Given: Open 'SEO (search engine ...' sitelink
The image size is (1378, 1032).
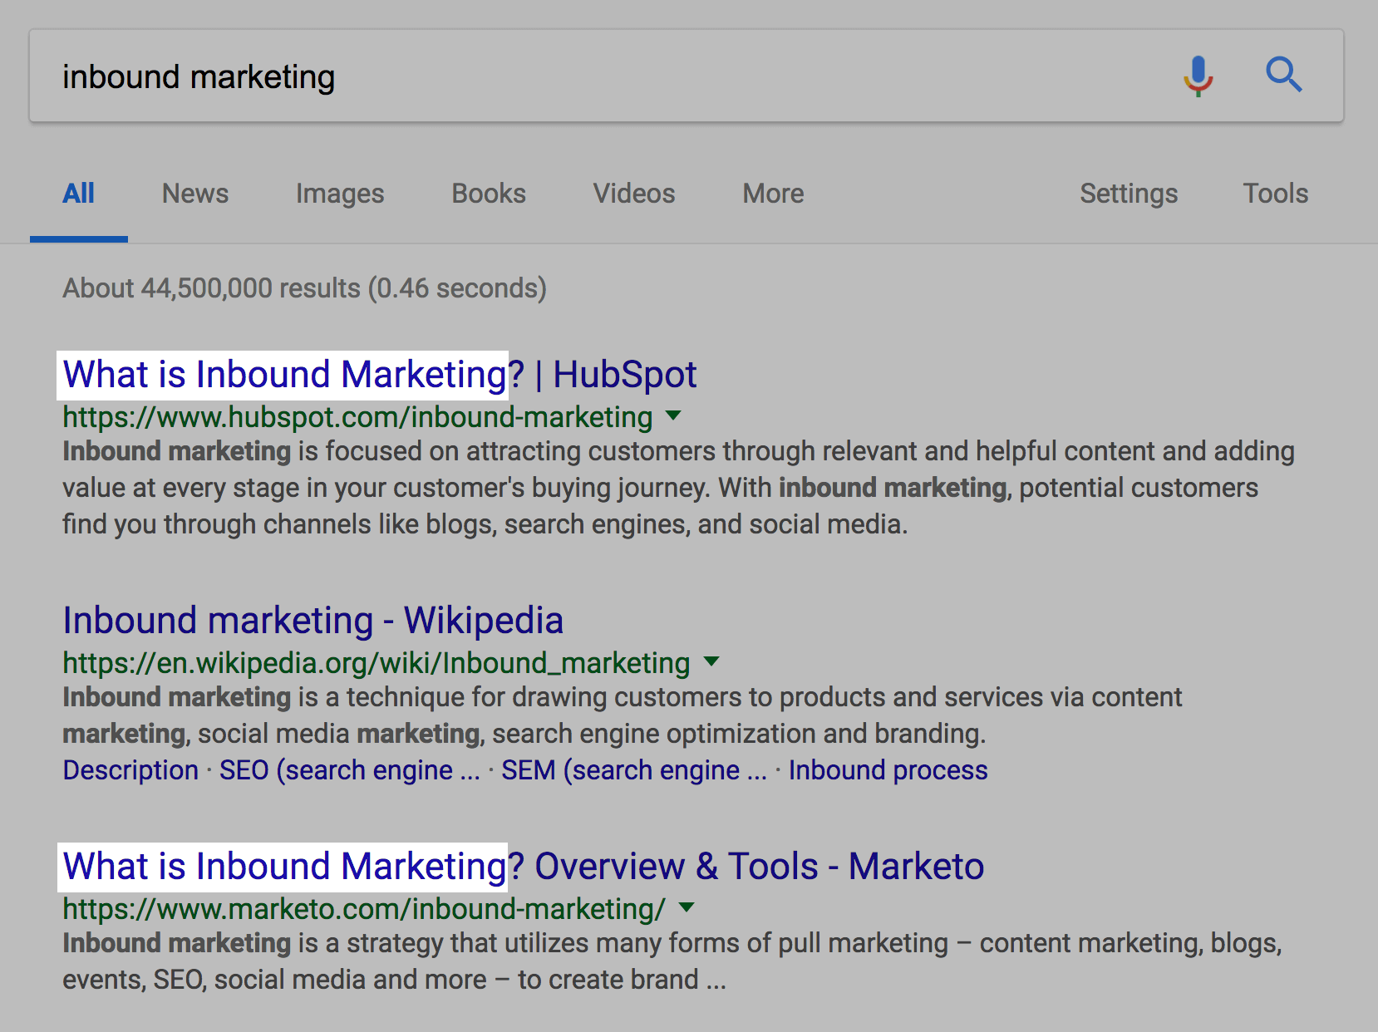Looking at the screenshot, I should tap(350, 770).
